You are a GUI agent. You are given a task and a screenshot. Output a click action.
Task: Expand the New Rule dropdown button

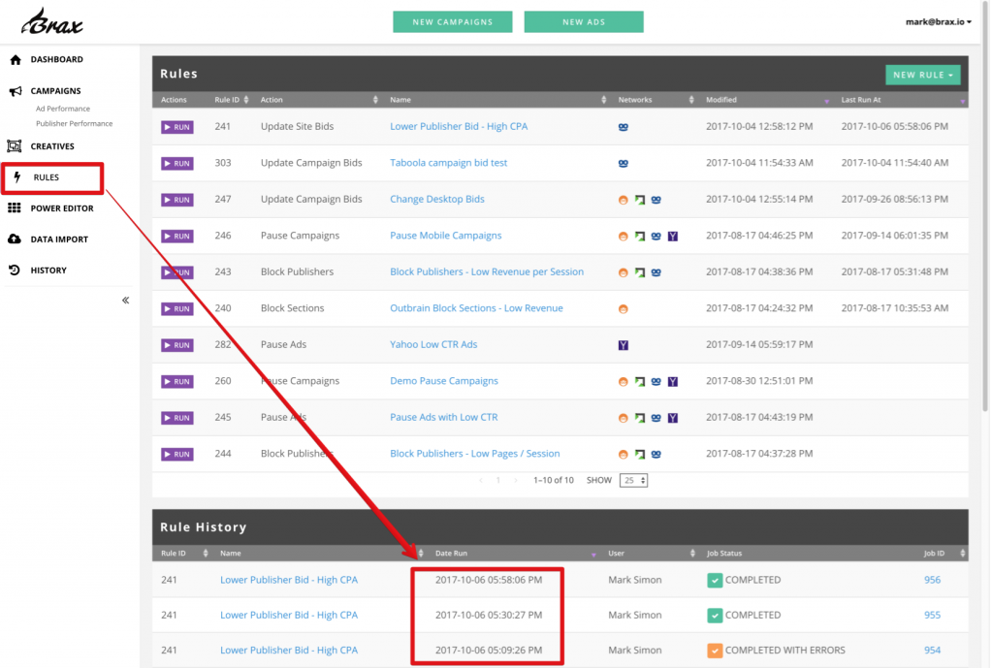[923, 75]
